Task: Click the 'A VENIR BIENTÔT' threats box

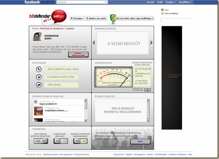Action: (123, 43)
